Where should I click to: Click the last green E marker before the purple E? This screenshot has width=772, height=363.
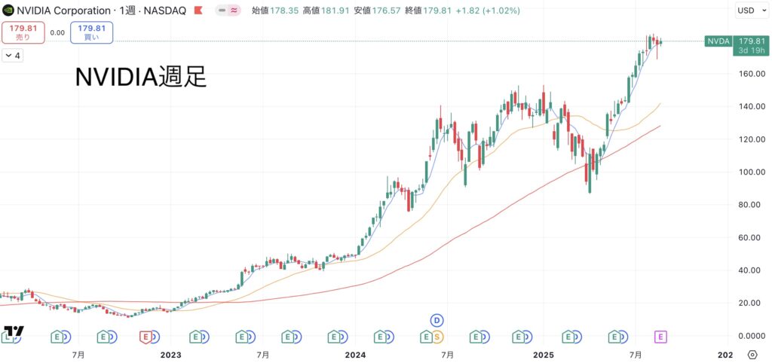click(x=614, y=337)
